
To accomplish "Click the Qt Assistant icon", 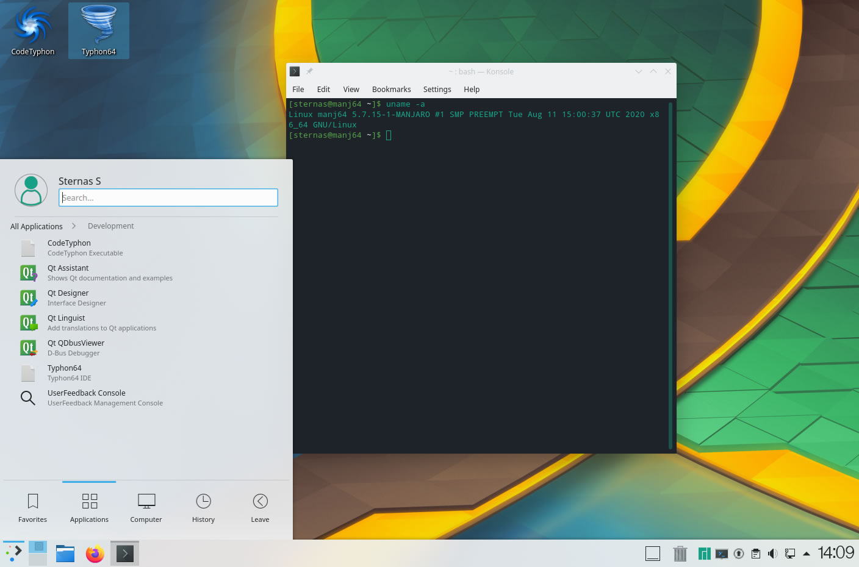I will pyautogui.click(x=28, y=273).
